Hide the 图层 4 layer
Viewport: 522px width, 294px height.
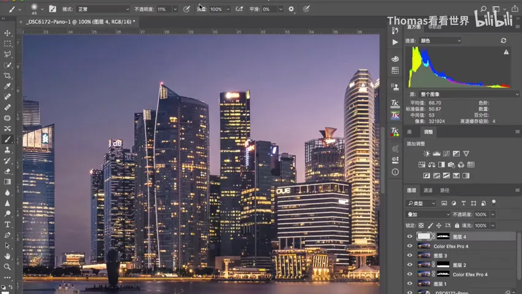click(x=410, y=236)
